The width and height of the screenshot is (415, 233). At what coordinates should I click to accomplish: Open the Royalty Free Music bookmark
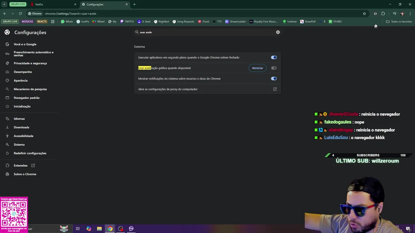pyautogui.click(x=263, y=22)
